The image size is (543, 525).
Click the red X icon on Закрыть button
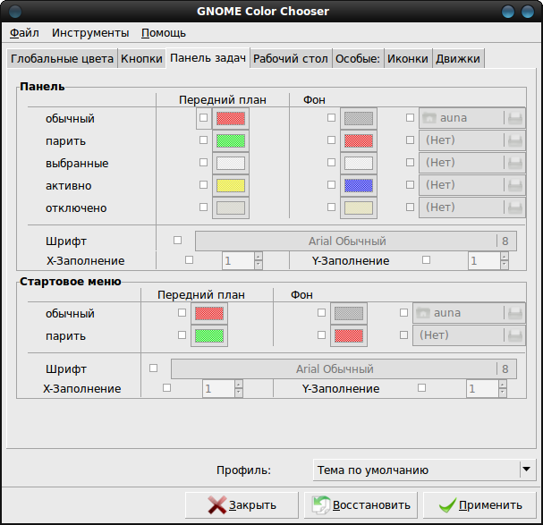pyautogui.click(x=217, y=505)
